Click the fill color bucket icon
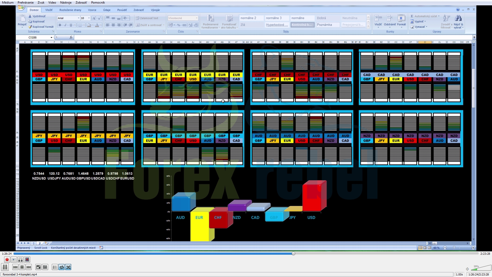492x277 pixels. [89, 25]
